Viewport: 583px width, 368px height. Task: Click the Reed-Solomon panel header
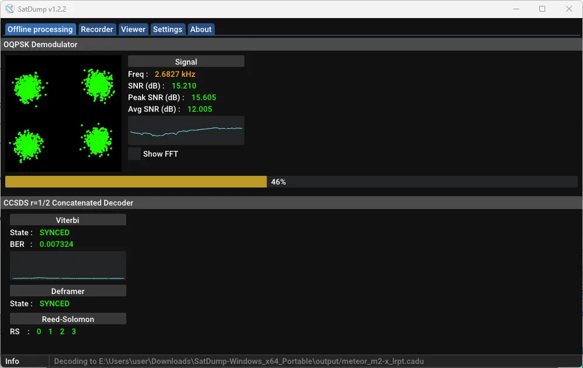(x=68, y=319)
